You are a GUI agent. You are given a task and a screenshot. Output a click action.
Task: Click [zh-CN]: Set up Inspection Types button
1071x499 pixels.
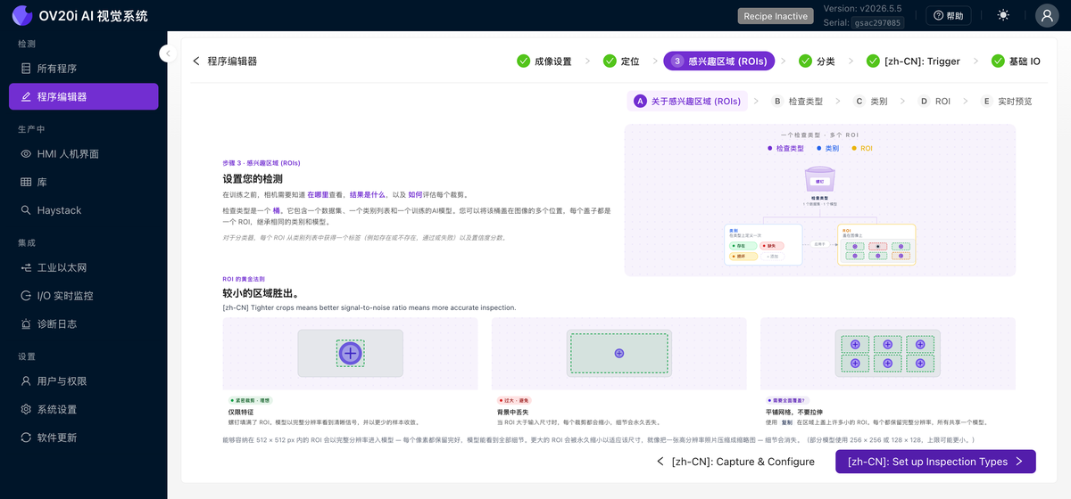(x=935, y=462)
